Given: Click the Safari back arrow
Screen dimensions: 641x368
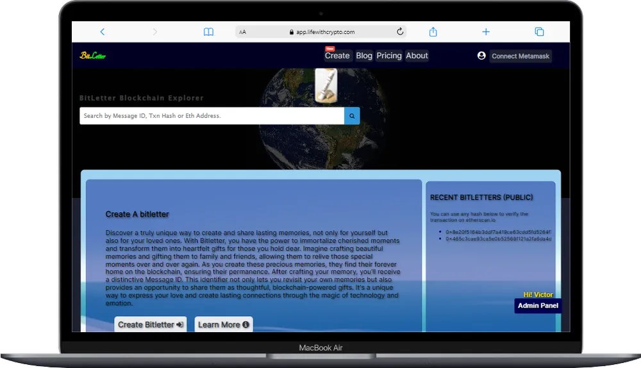Looking at the screenshot, I should (x=102, y=32).
